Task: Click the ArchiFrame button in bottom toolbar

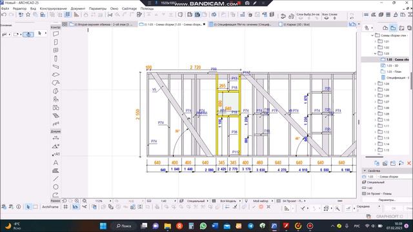Action: point(50,207)
